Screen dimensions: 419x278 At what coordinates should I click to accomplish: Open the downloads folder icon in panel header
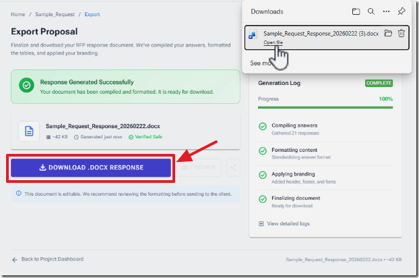pos(356,11)
